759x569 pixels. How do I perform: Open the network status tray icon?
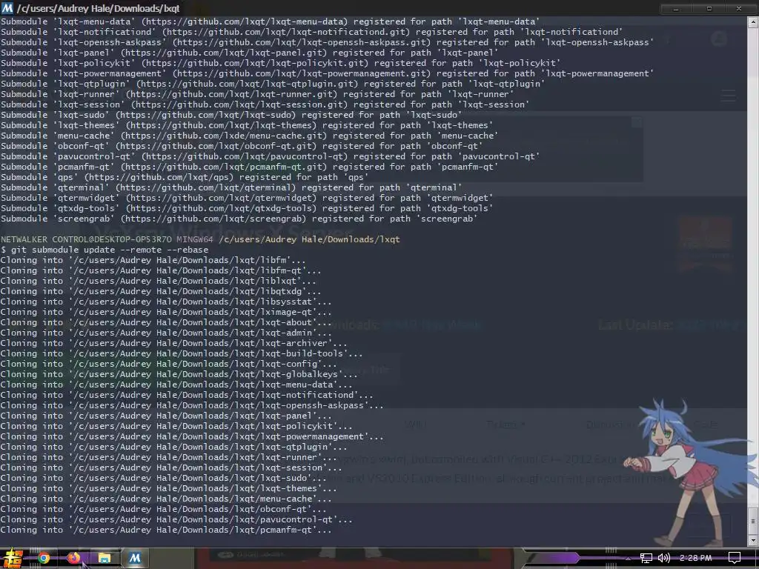[646, 559]
